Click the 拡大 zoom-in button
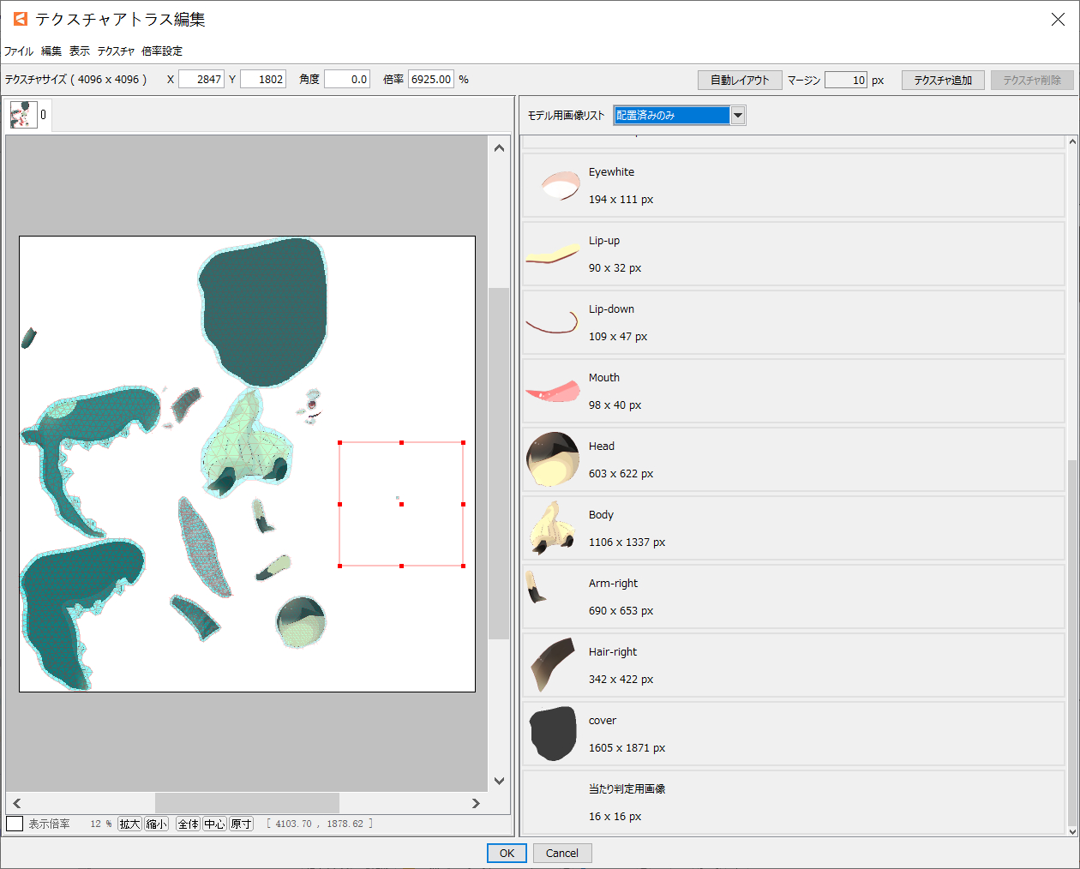Image resolution: width=1080 pixels, height=869 pixels. pos(129,824)
